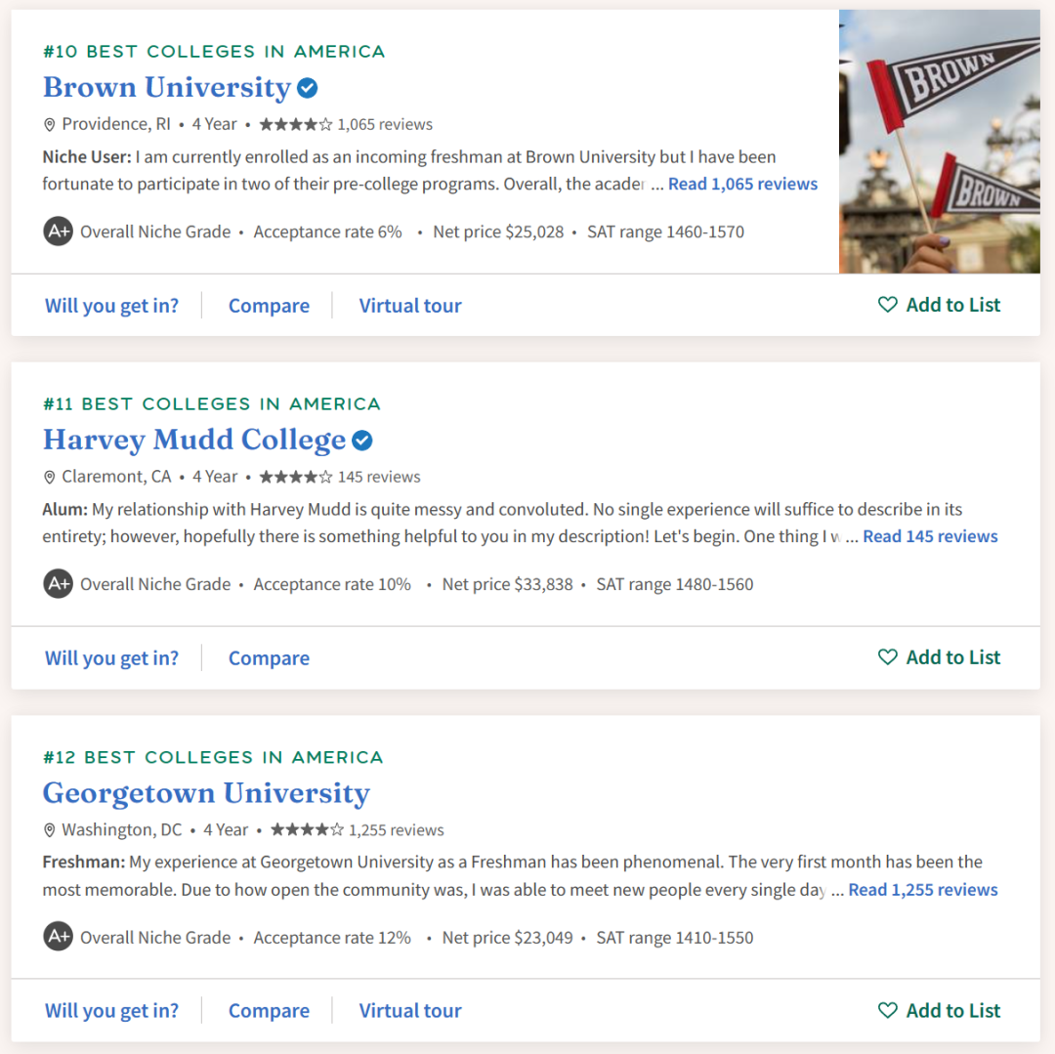This screenshot has width=1055, height=1054.
Task: Open the Harvey Mudd College title link
Action: pyautogui.click(x=194, y=441)
